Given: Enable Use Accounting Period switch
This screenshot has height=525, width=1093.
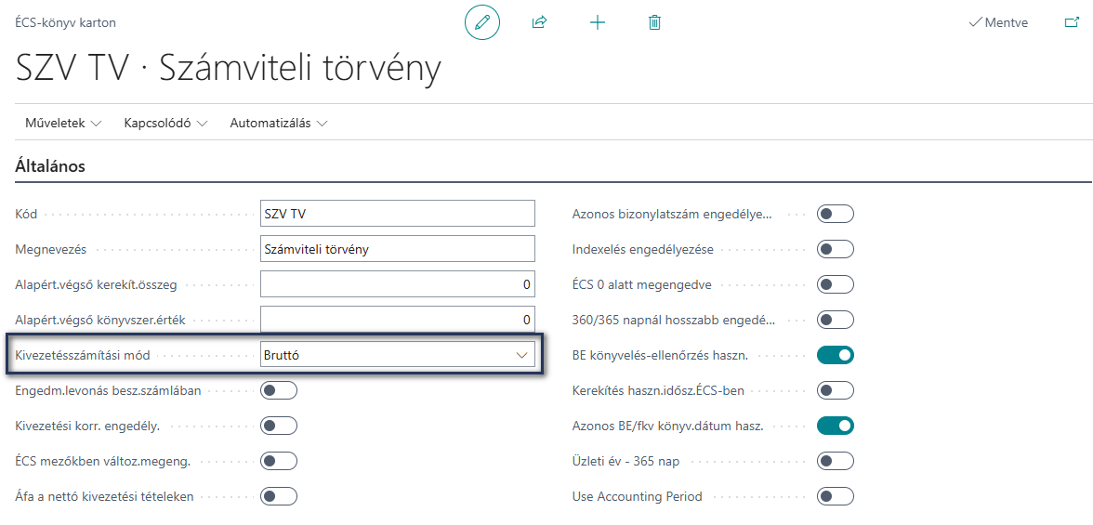Looking at the screenshot, I should pos(835,496).
